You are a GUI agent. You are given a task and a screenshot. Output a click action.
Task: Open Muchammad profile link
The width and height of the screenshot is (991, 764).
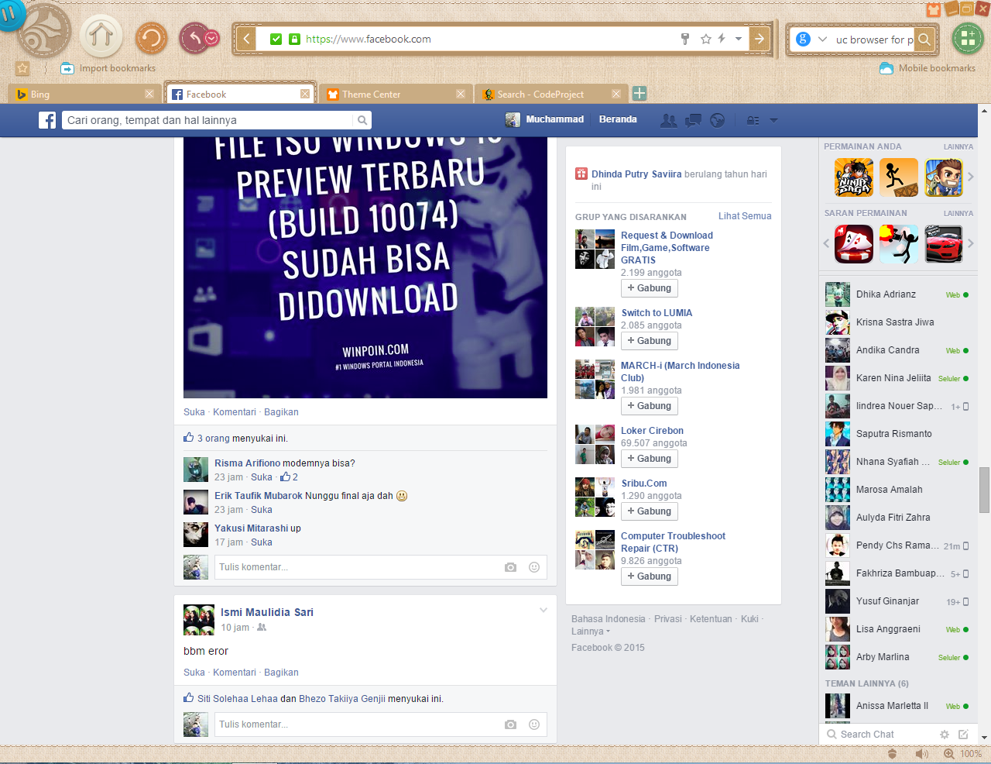click(545, 119)
